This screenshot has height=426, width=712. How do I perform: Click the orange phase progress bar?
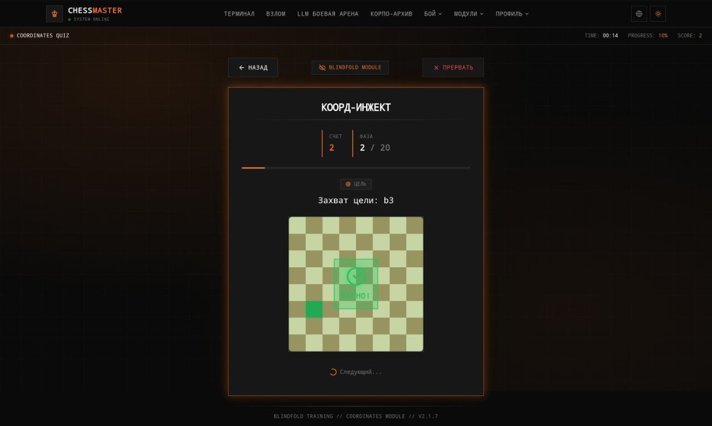pos(253,168)
